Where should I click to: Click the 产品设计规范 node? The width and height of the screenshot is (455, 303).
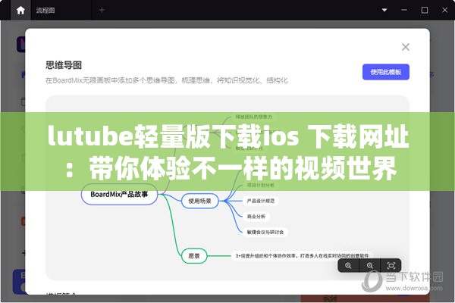point(261,201)
